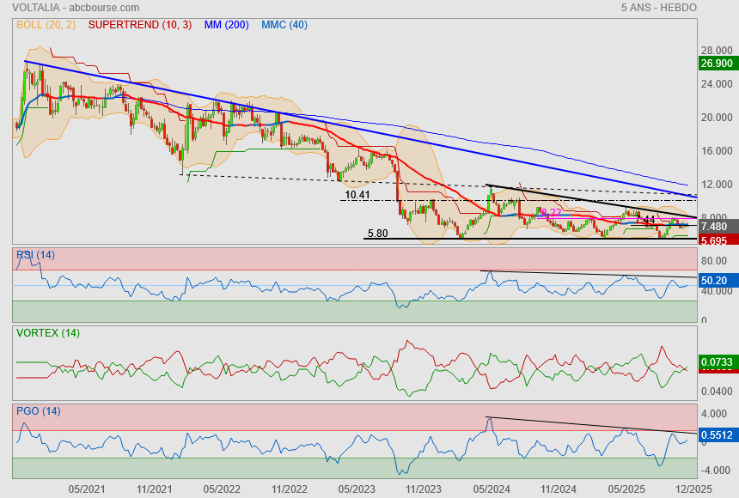This screenshot has height=498, width=739.
Task: Click the 10.41 resistance level annotation
Action: pyautogui.click(x=357, y=196)
